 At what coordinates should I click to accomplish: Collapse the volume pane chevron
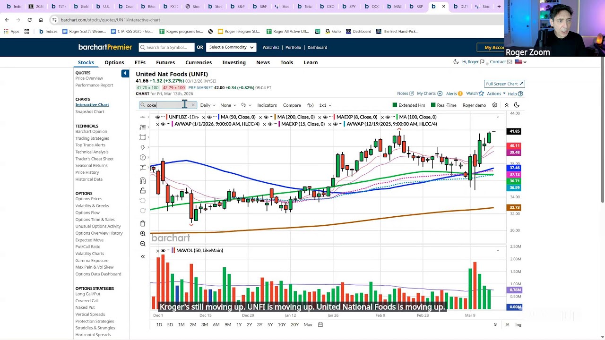coord(498,251)
